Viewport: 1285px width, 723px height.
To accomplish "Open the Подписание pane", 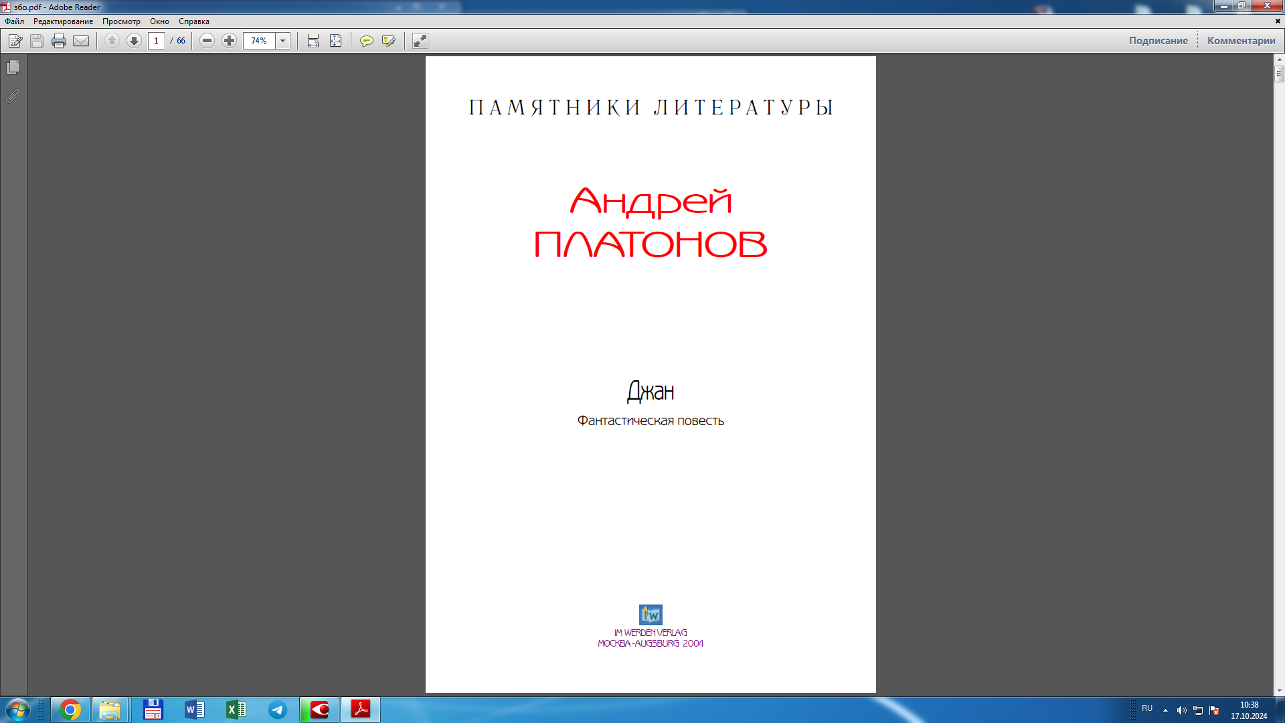I will tap(1158, 40).
